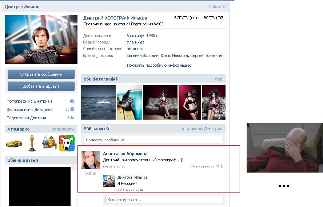Open Видеозаписи с Дмитрием link
This screenshot has height=207, width=323.
pyautogui.click(x=29, y=109)
